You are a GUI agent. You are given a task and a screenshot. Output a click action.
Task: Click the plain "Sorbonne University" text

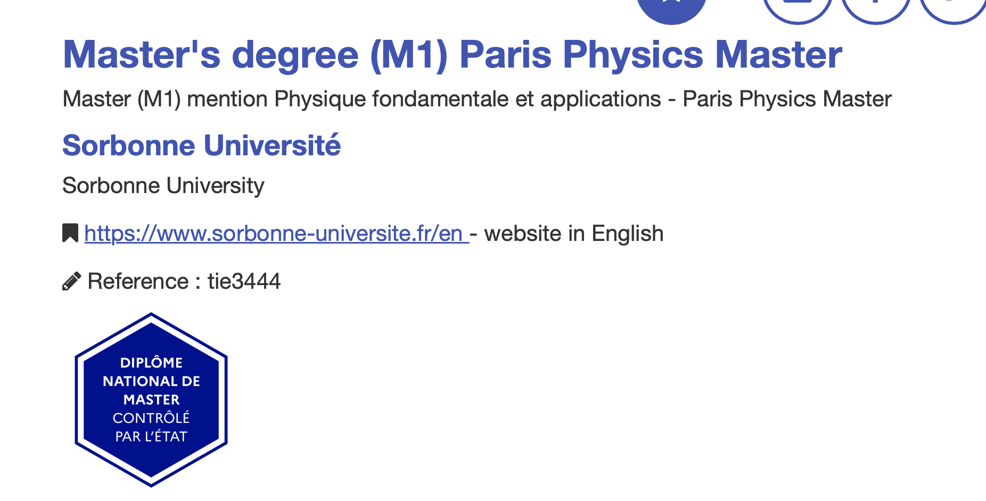pos(163,186)
